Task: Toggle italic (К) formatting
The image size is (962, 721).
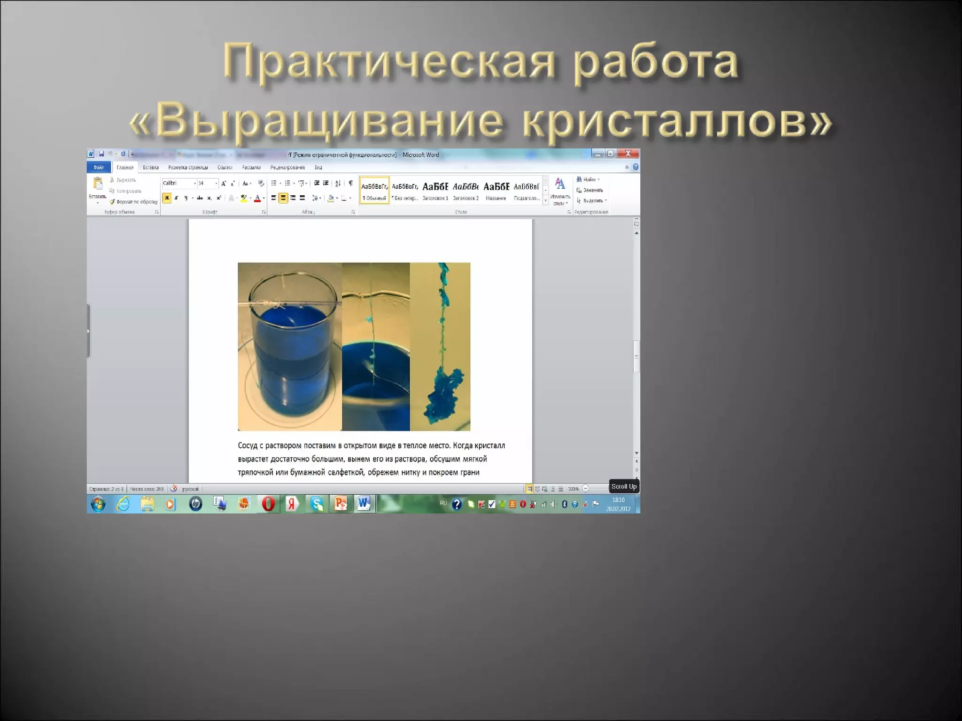Action: (x=176, y=198)
